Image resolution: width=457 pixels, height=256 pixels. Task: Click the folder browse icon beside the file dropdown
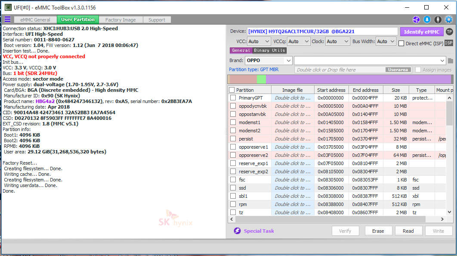pyautogui.click(x=450, y=61)
